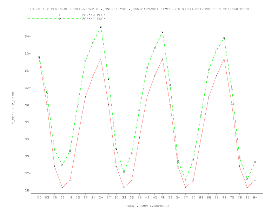Click y-axis tick label 52
This screenshot has height=215, width=278.
click(28, 87)
